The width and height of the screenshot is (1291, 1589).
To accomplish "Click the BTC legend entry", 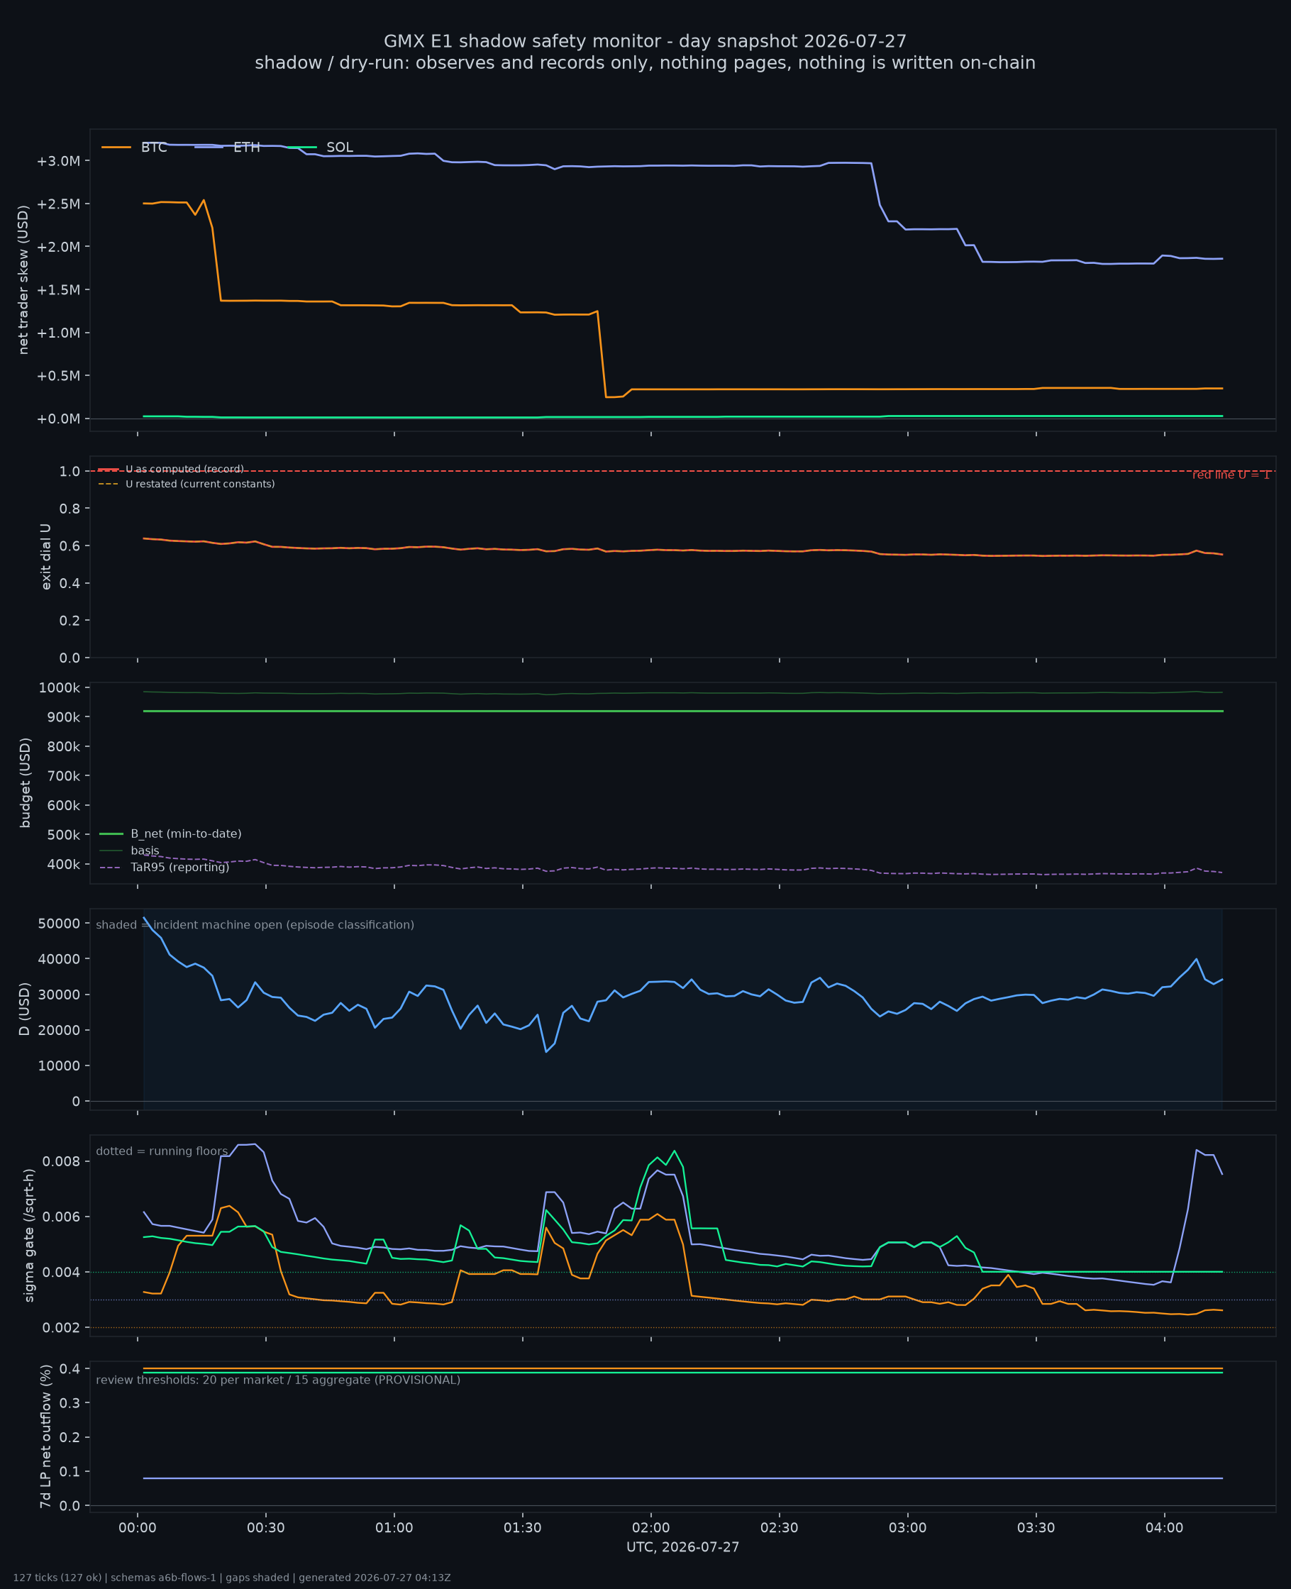I will point(135,148).
